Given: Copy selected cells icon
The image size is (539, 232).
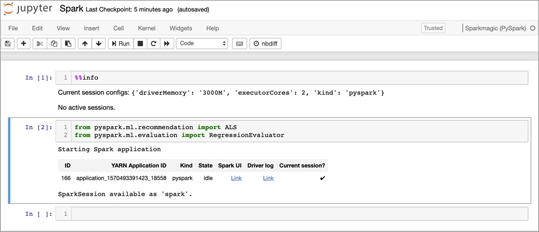Looking at the screenshot, I should 54,44.
